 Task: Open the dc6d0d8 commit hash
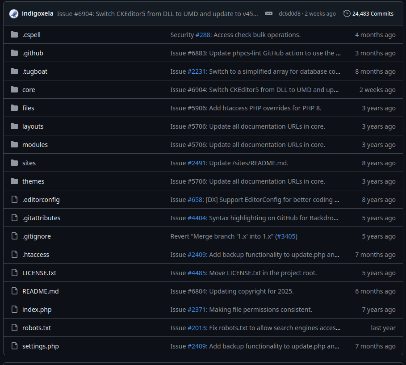click(289, 14)
